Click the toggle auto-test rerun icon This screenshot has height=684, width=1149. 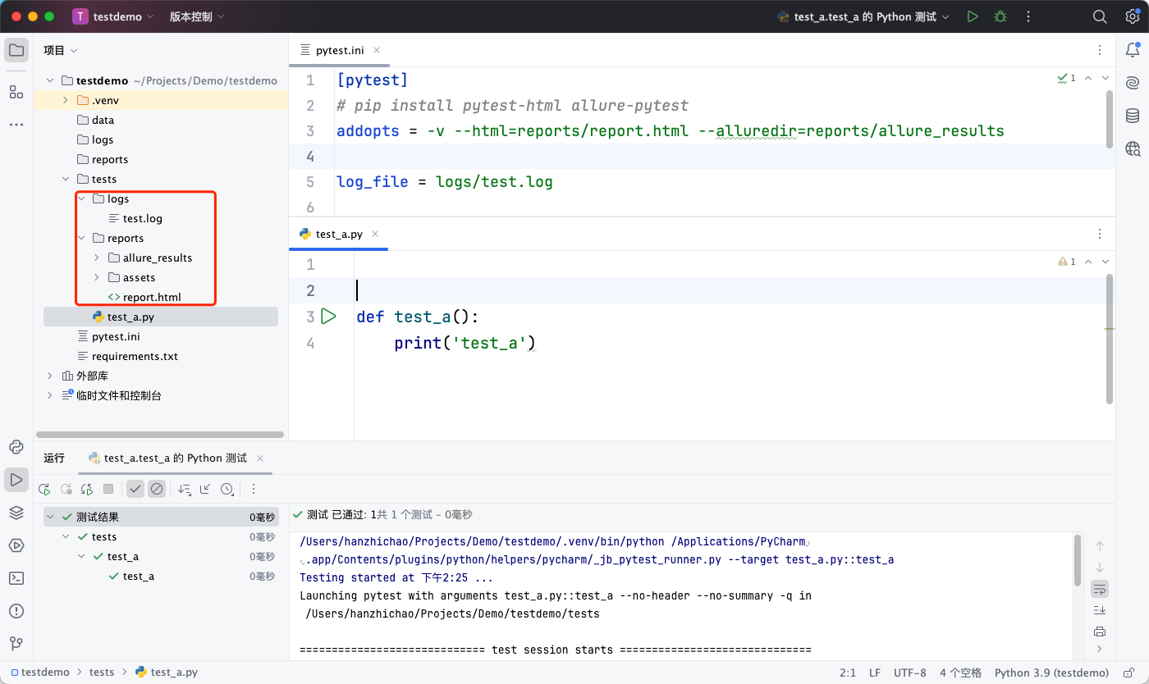point(87,489)
